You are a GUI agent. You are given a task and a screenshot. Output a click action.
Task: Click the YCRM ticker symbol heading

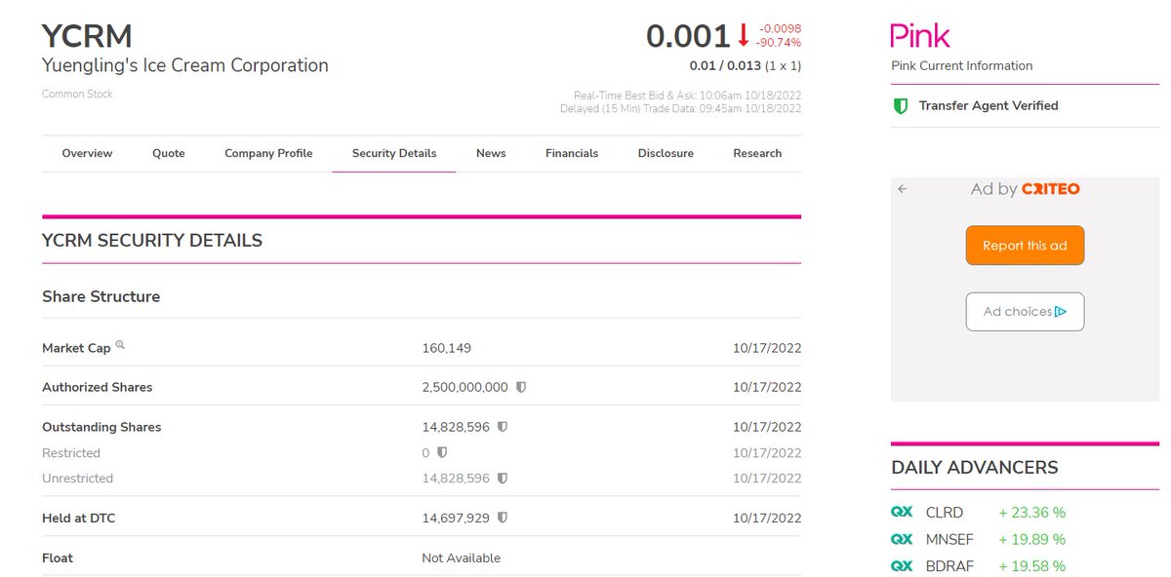[x=87, y=36]
